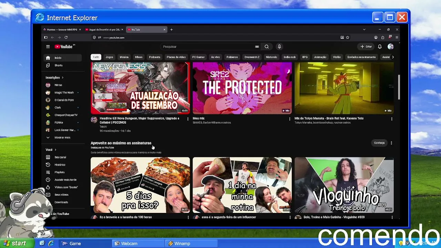441x248 pixels.
Task: Open the YouTube guide hamburger menu
Action: 48,46
